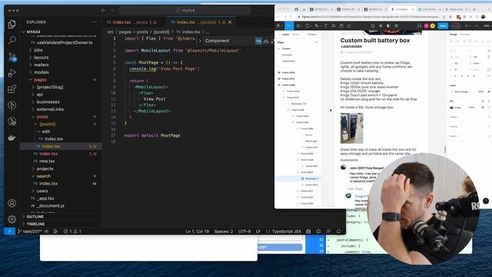Open the Source Control view in VS Code
492x277 pixels.
point(12,57)
